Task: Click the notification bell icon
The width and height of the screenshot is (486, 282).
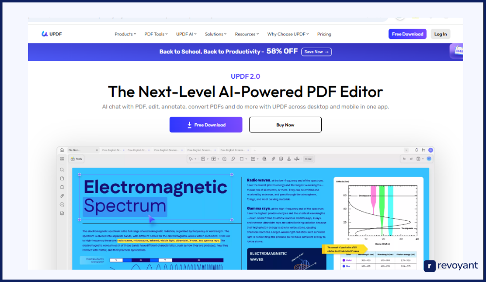Action: click(417, 150)
